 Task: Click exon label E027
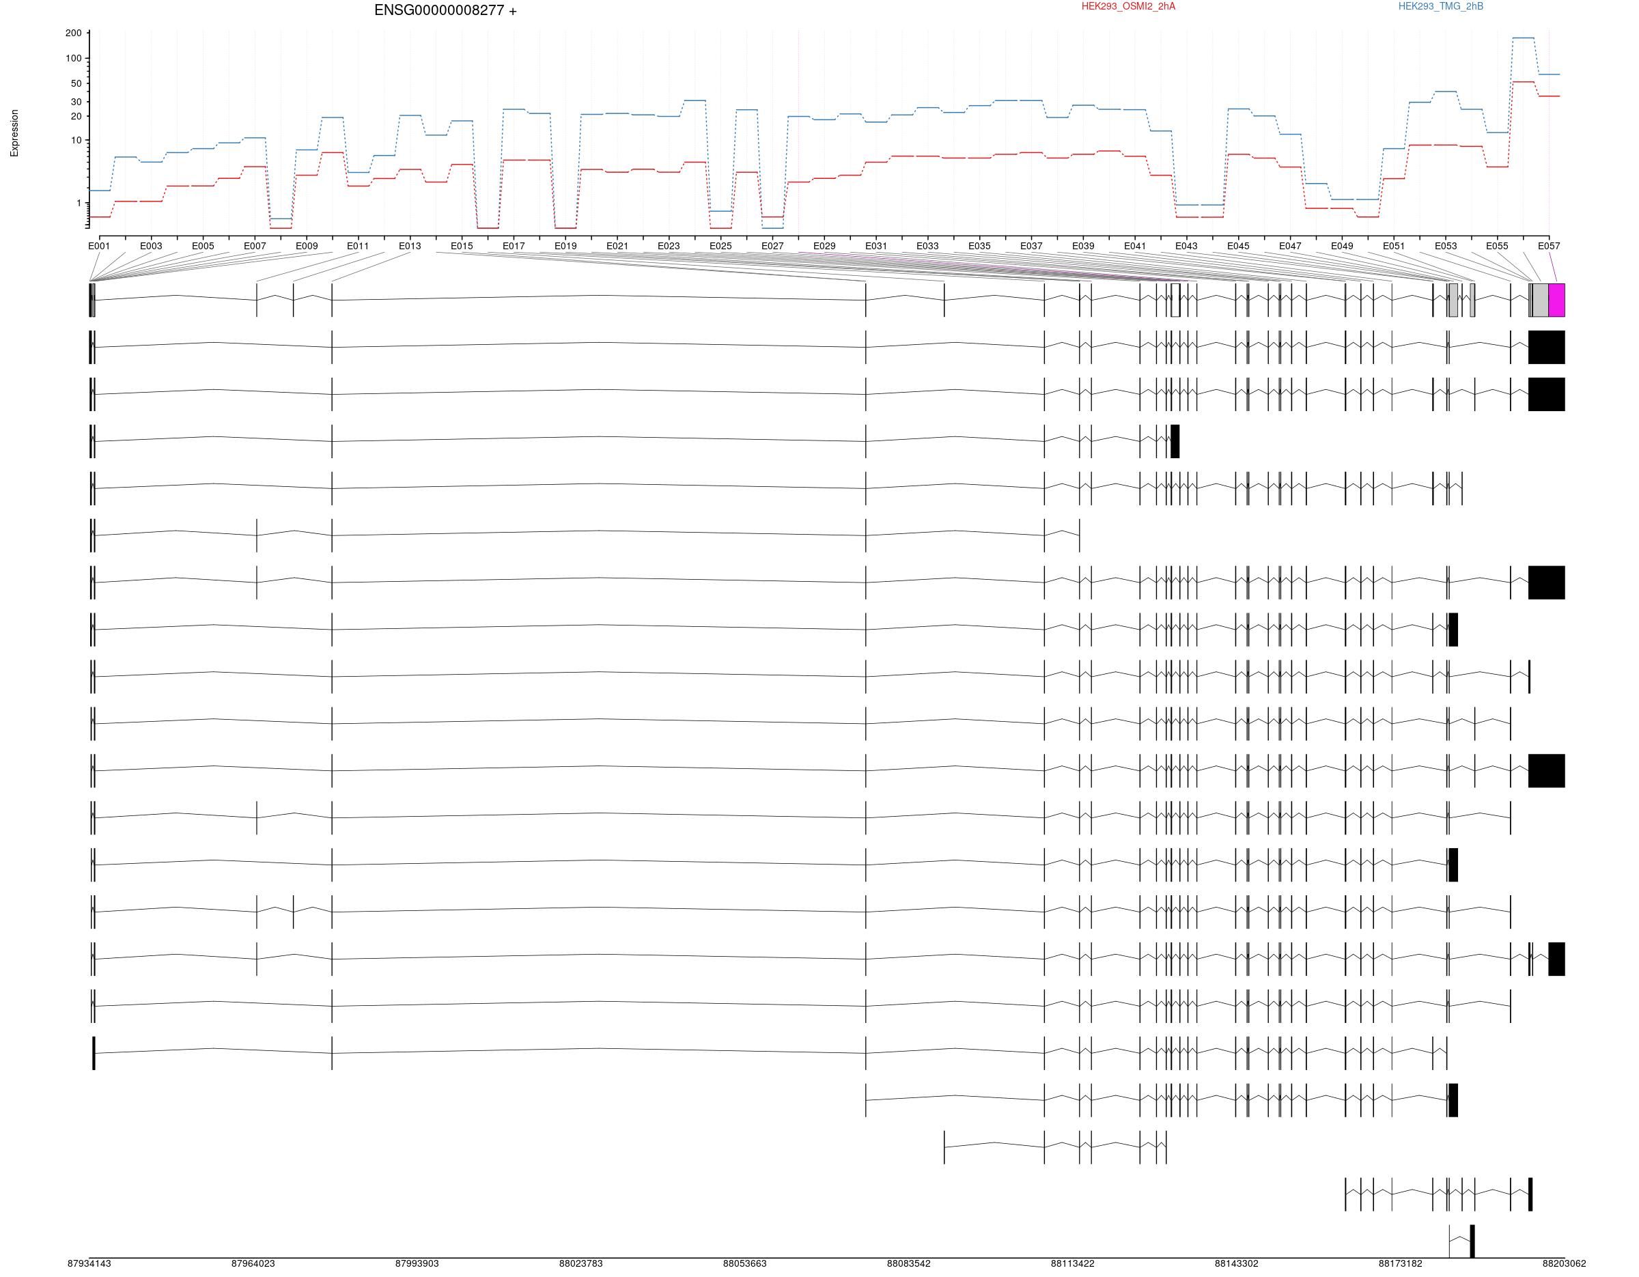tap(772, 246)
